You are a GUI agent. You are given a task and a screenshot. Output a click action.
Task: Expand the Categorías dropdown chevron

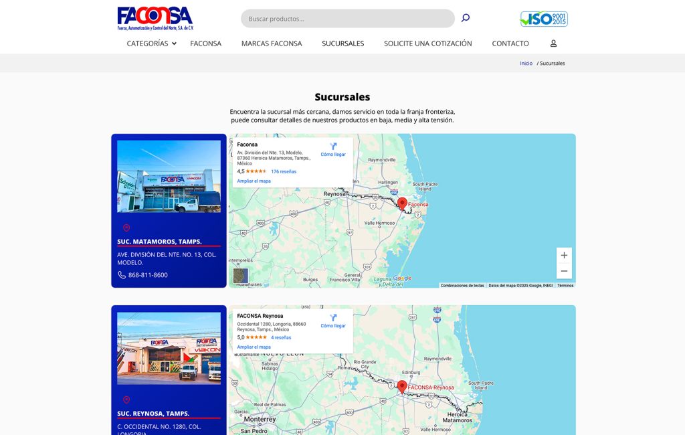point(174,43)
